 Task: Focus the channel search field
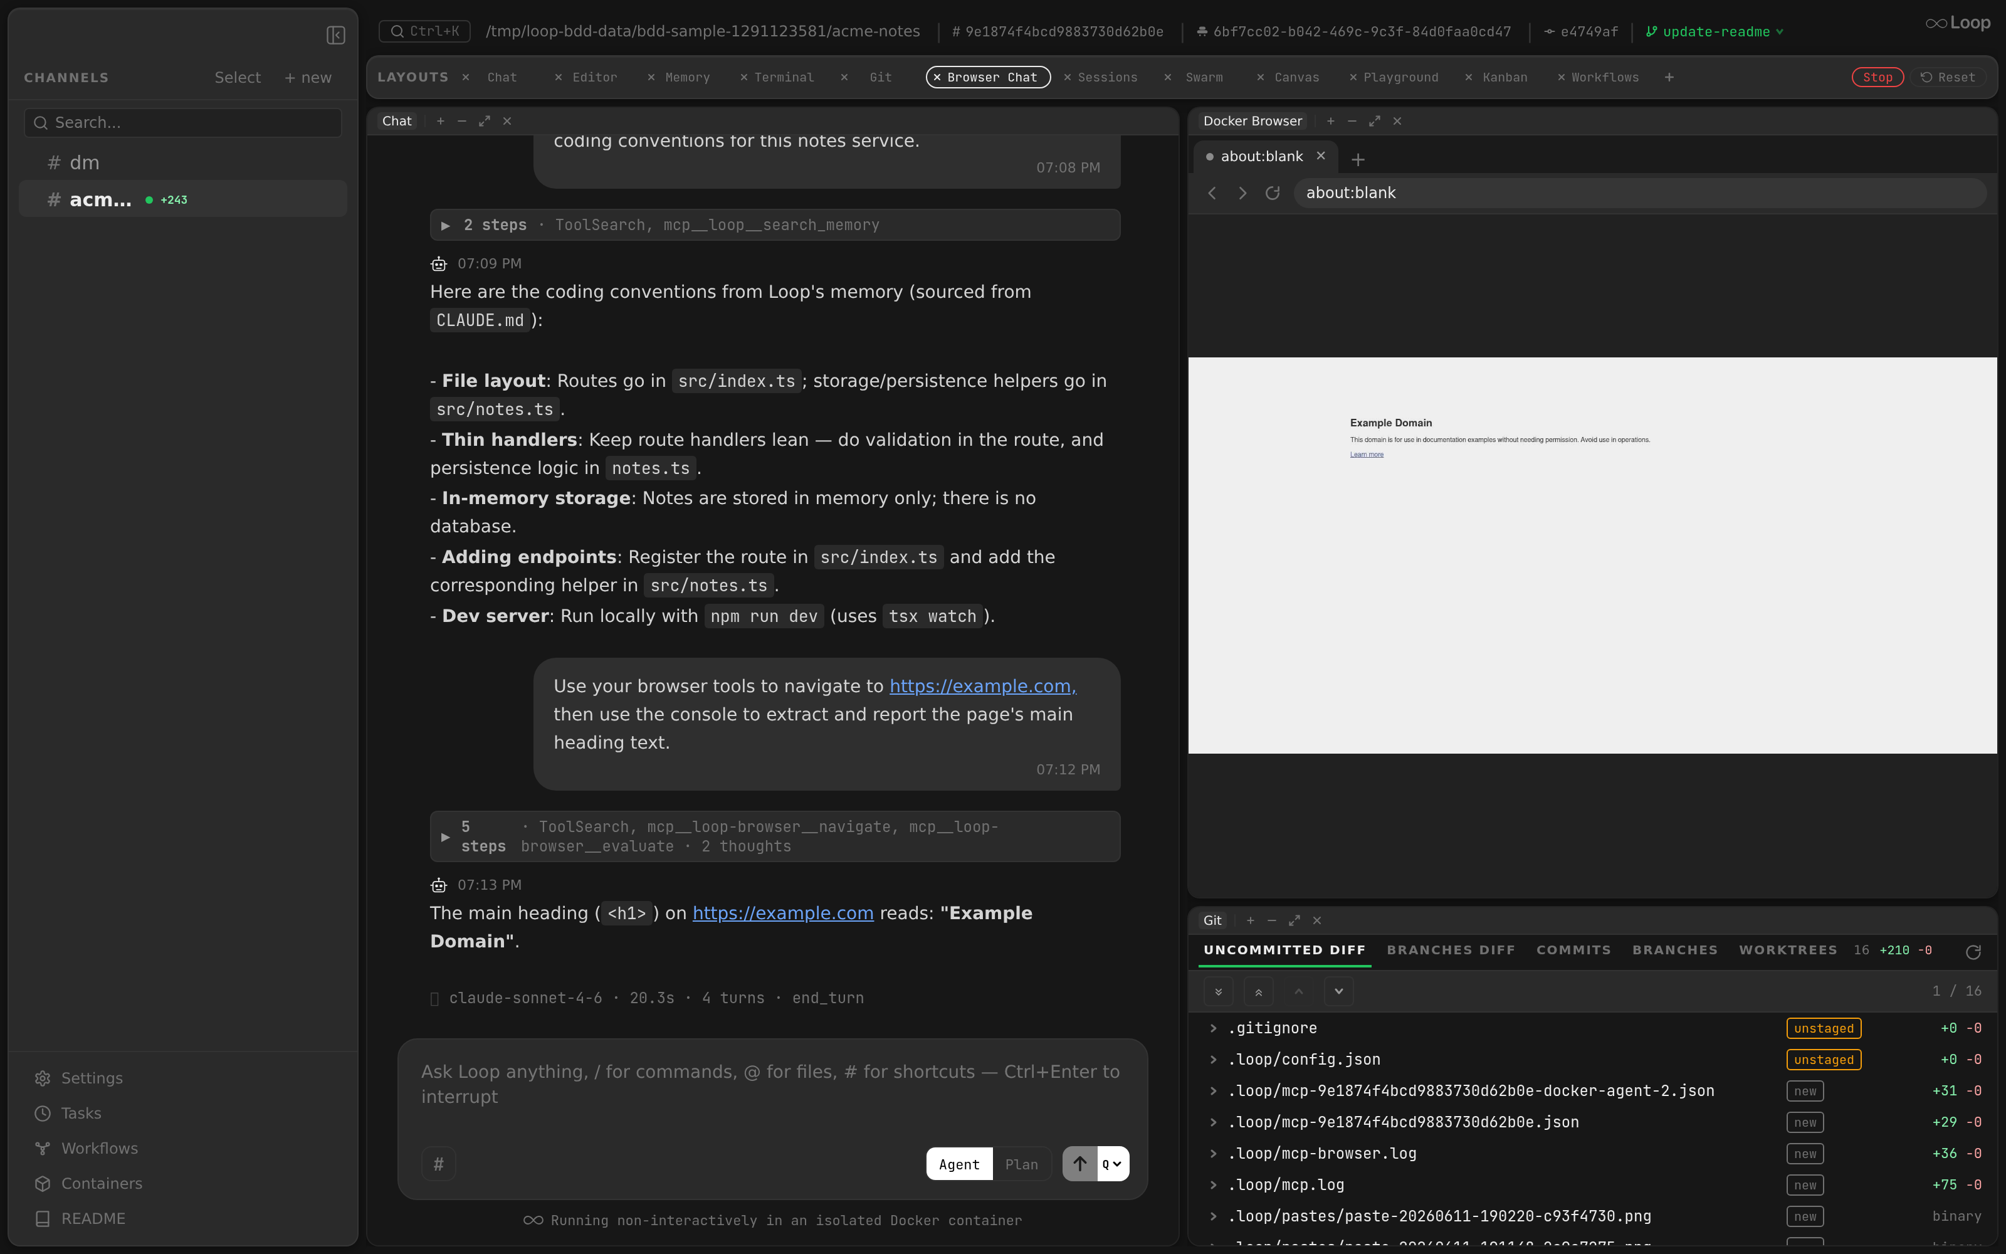183,123
